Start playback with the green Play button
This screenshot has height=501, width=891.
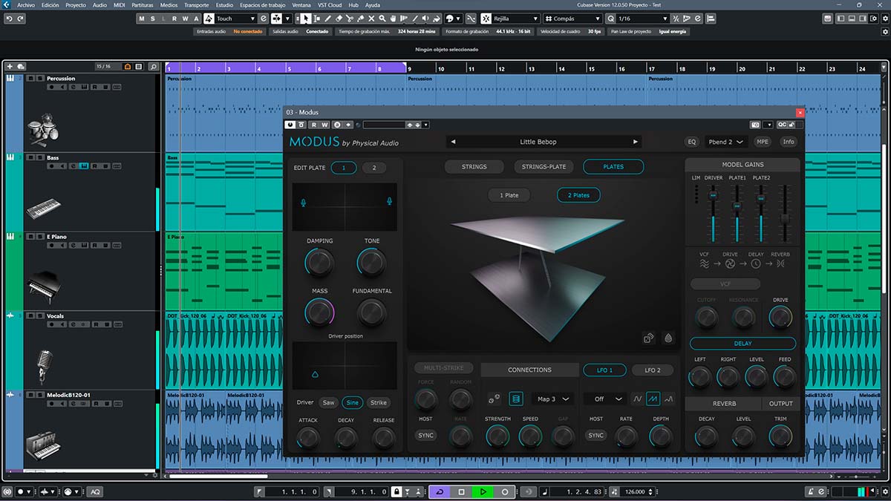pyautogui.click(x=483, y=491)
